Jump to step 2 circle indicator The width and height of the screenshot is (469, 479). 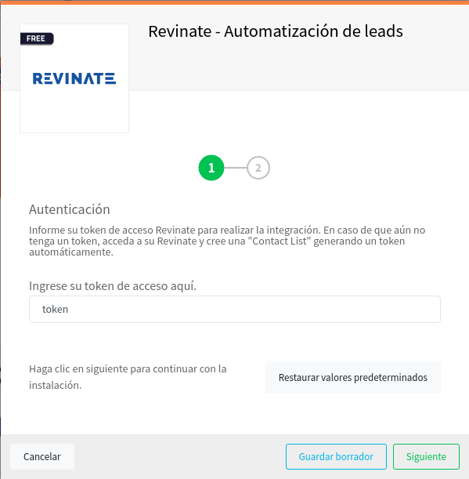coord(258,168)
